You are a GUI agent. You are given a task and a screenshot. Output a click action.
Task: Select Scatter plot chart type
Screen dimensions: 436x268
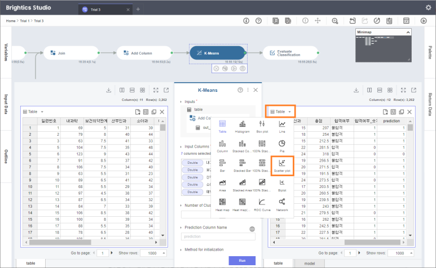282,166
